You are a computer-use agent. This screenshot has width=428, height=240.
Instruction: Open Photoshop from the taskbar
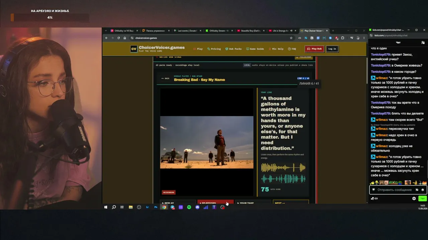tap(155, 207)
